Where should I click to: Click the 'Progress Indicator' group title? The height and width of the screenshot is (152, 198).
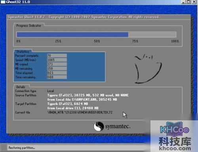tap(29, 26)
